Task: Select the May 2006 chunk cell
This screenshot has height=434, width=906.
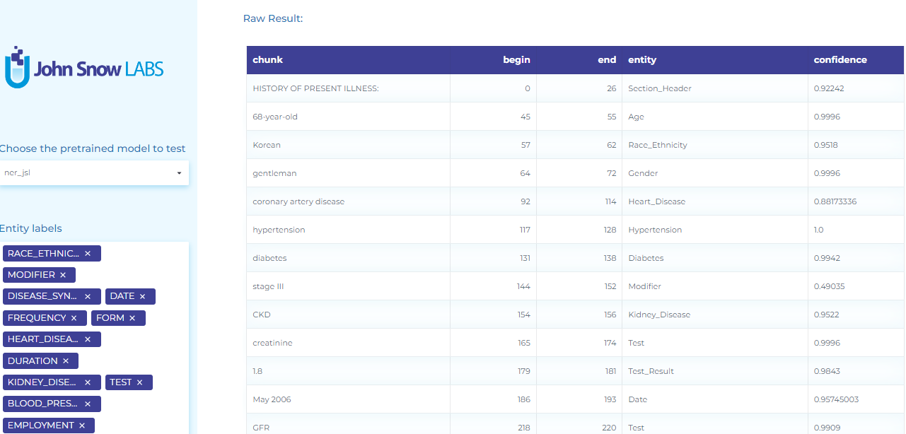Action: [x=348, y=399]
